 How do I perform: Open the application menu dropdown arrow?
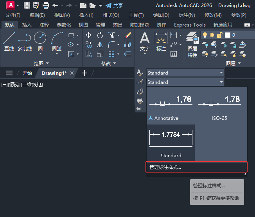click(18, 5)
